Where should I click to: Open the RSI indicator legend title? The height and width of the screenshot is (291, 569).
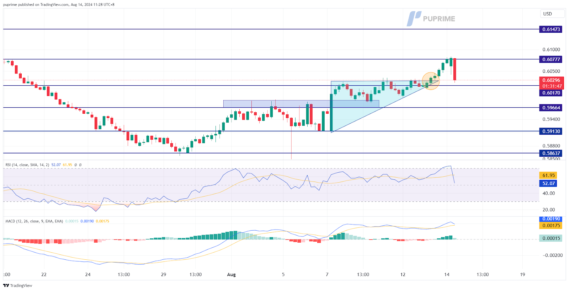[x=27, y=165]
